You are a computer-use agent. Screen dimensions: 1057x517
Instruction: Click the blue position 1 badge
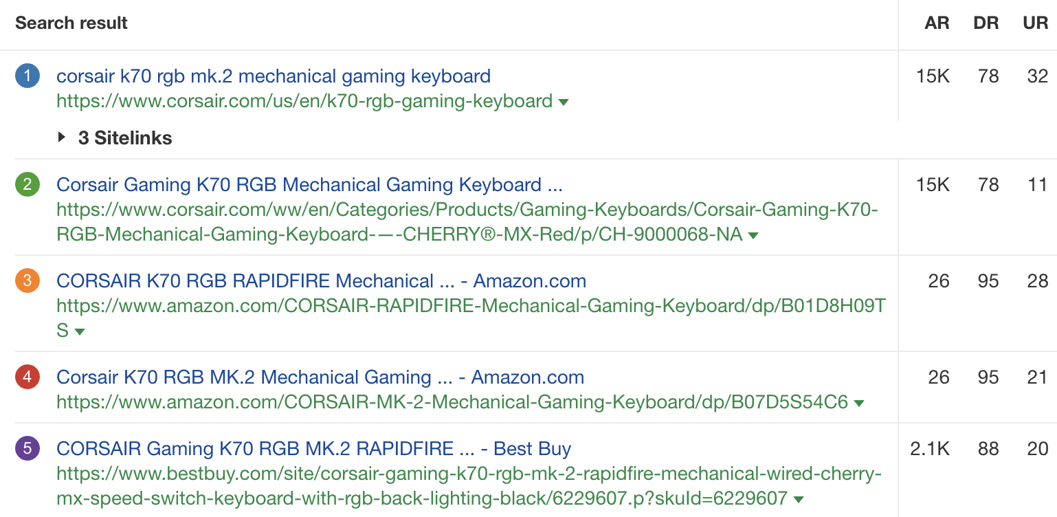pos(27,76)
